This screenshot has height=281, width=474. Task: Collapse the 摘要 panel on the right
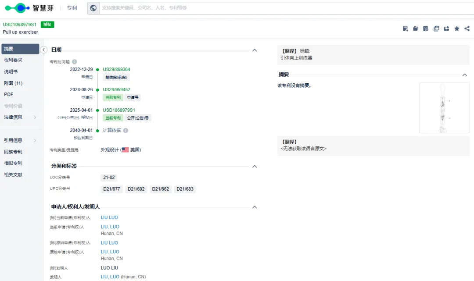(x=465, y=75)
